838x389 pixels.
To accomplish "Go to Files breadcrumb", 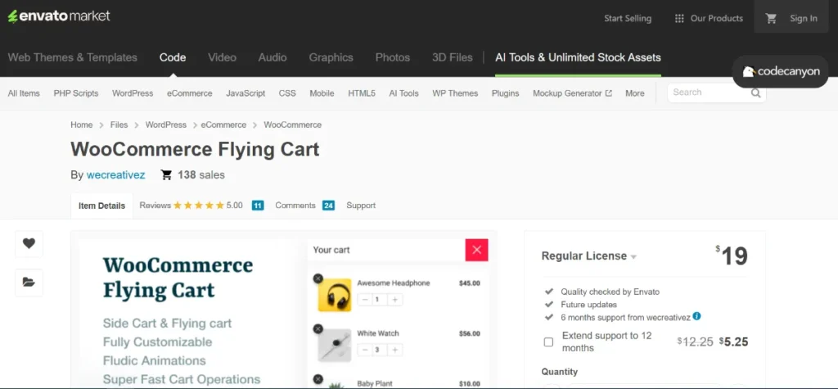I will [x=119, y=124].
